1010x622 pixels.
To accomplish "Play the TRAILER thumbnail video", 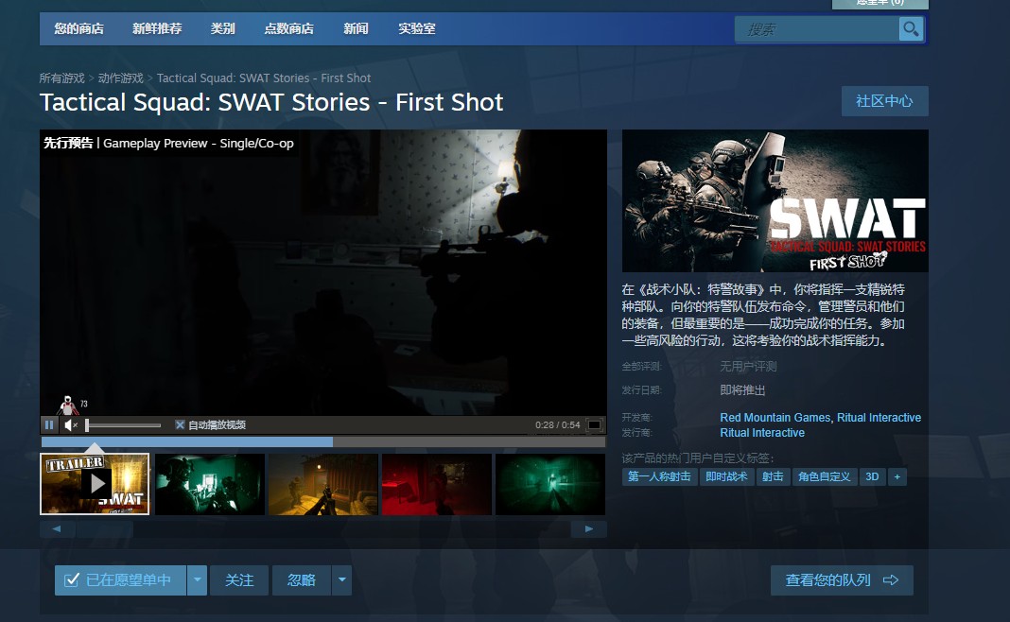I will 95,484.
